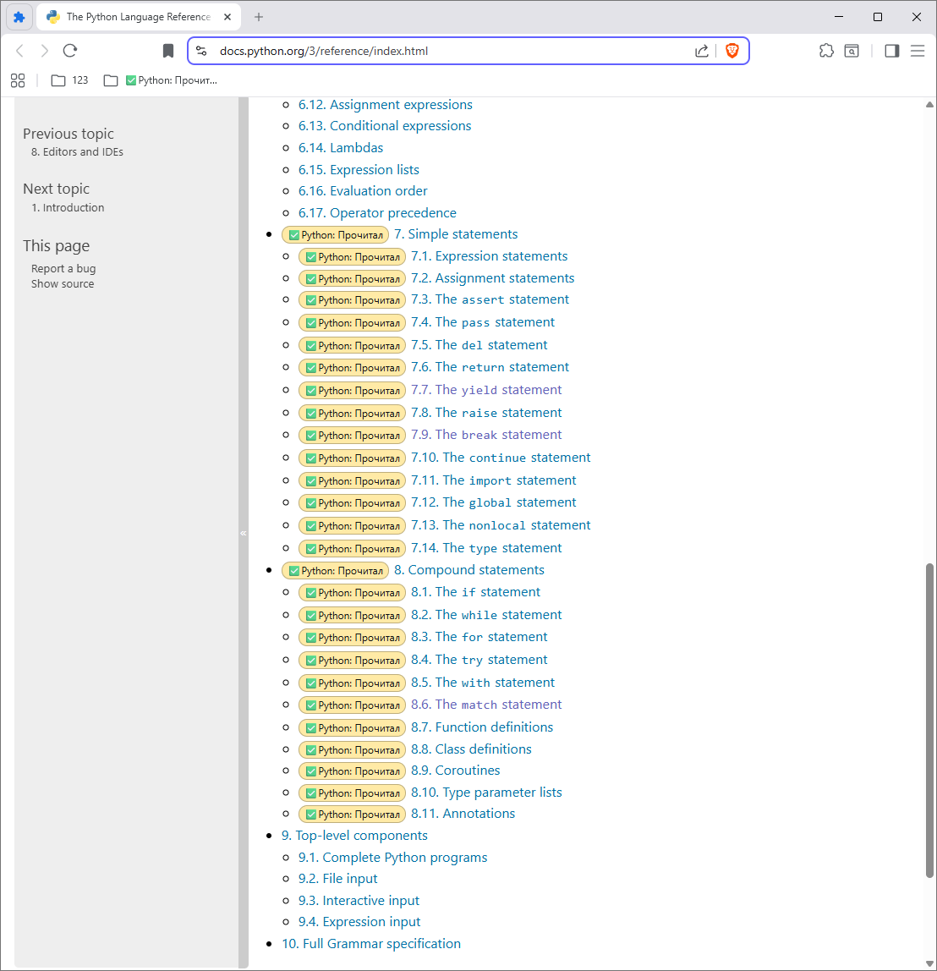Open the '123' bookmarks folder
This screenshot has height=971, width=937.
[70, 80]
